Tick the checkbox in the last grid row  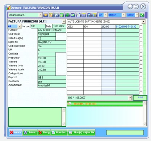[x=141, y=93]
